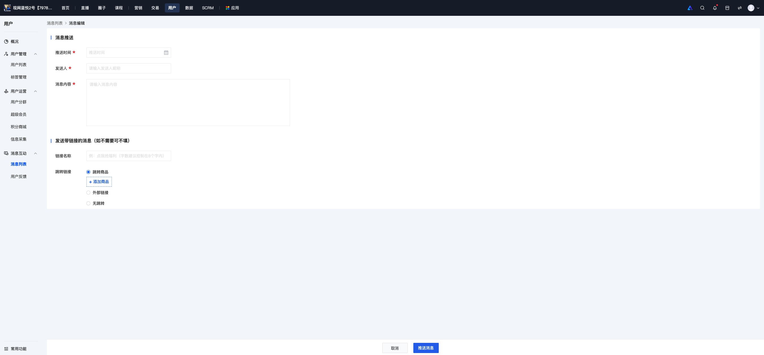This screenshot has height=355, width=764.
Task: Click the message interaction chat icon
Action: (6, 153)
